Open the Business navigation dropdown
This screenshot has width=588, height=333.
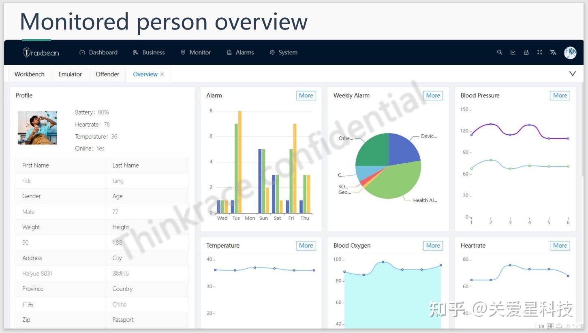(x=149, y=52)
